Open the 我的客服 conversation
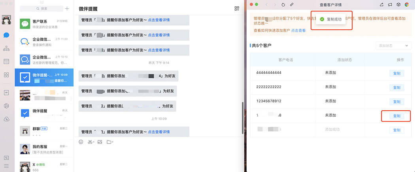415x172 pixels. (44, 149)
